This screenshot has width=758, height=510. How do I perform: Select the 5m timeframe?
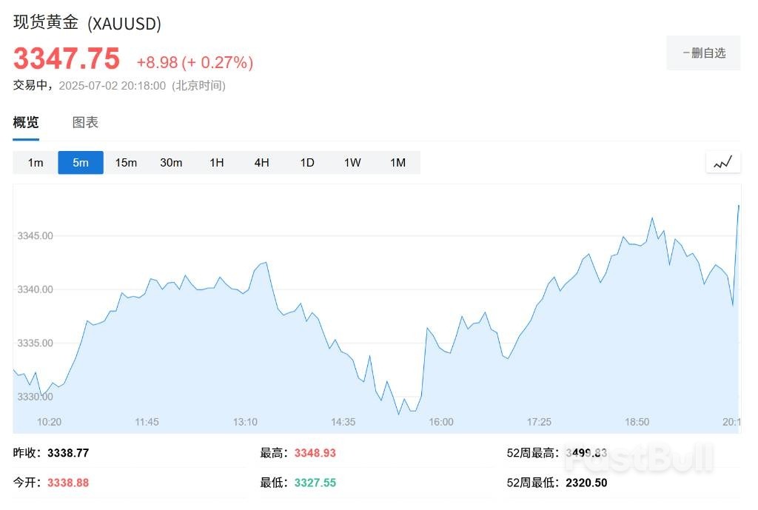[81, 163]
